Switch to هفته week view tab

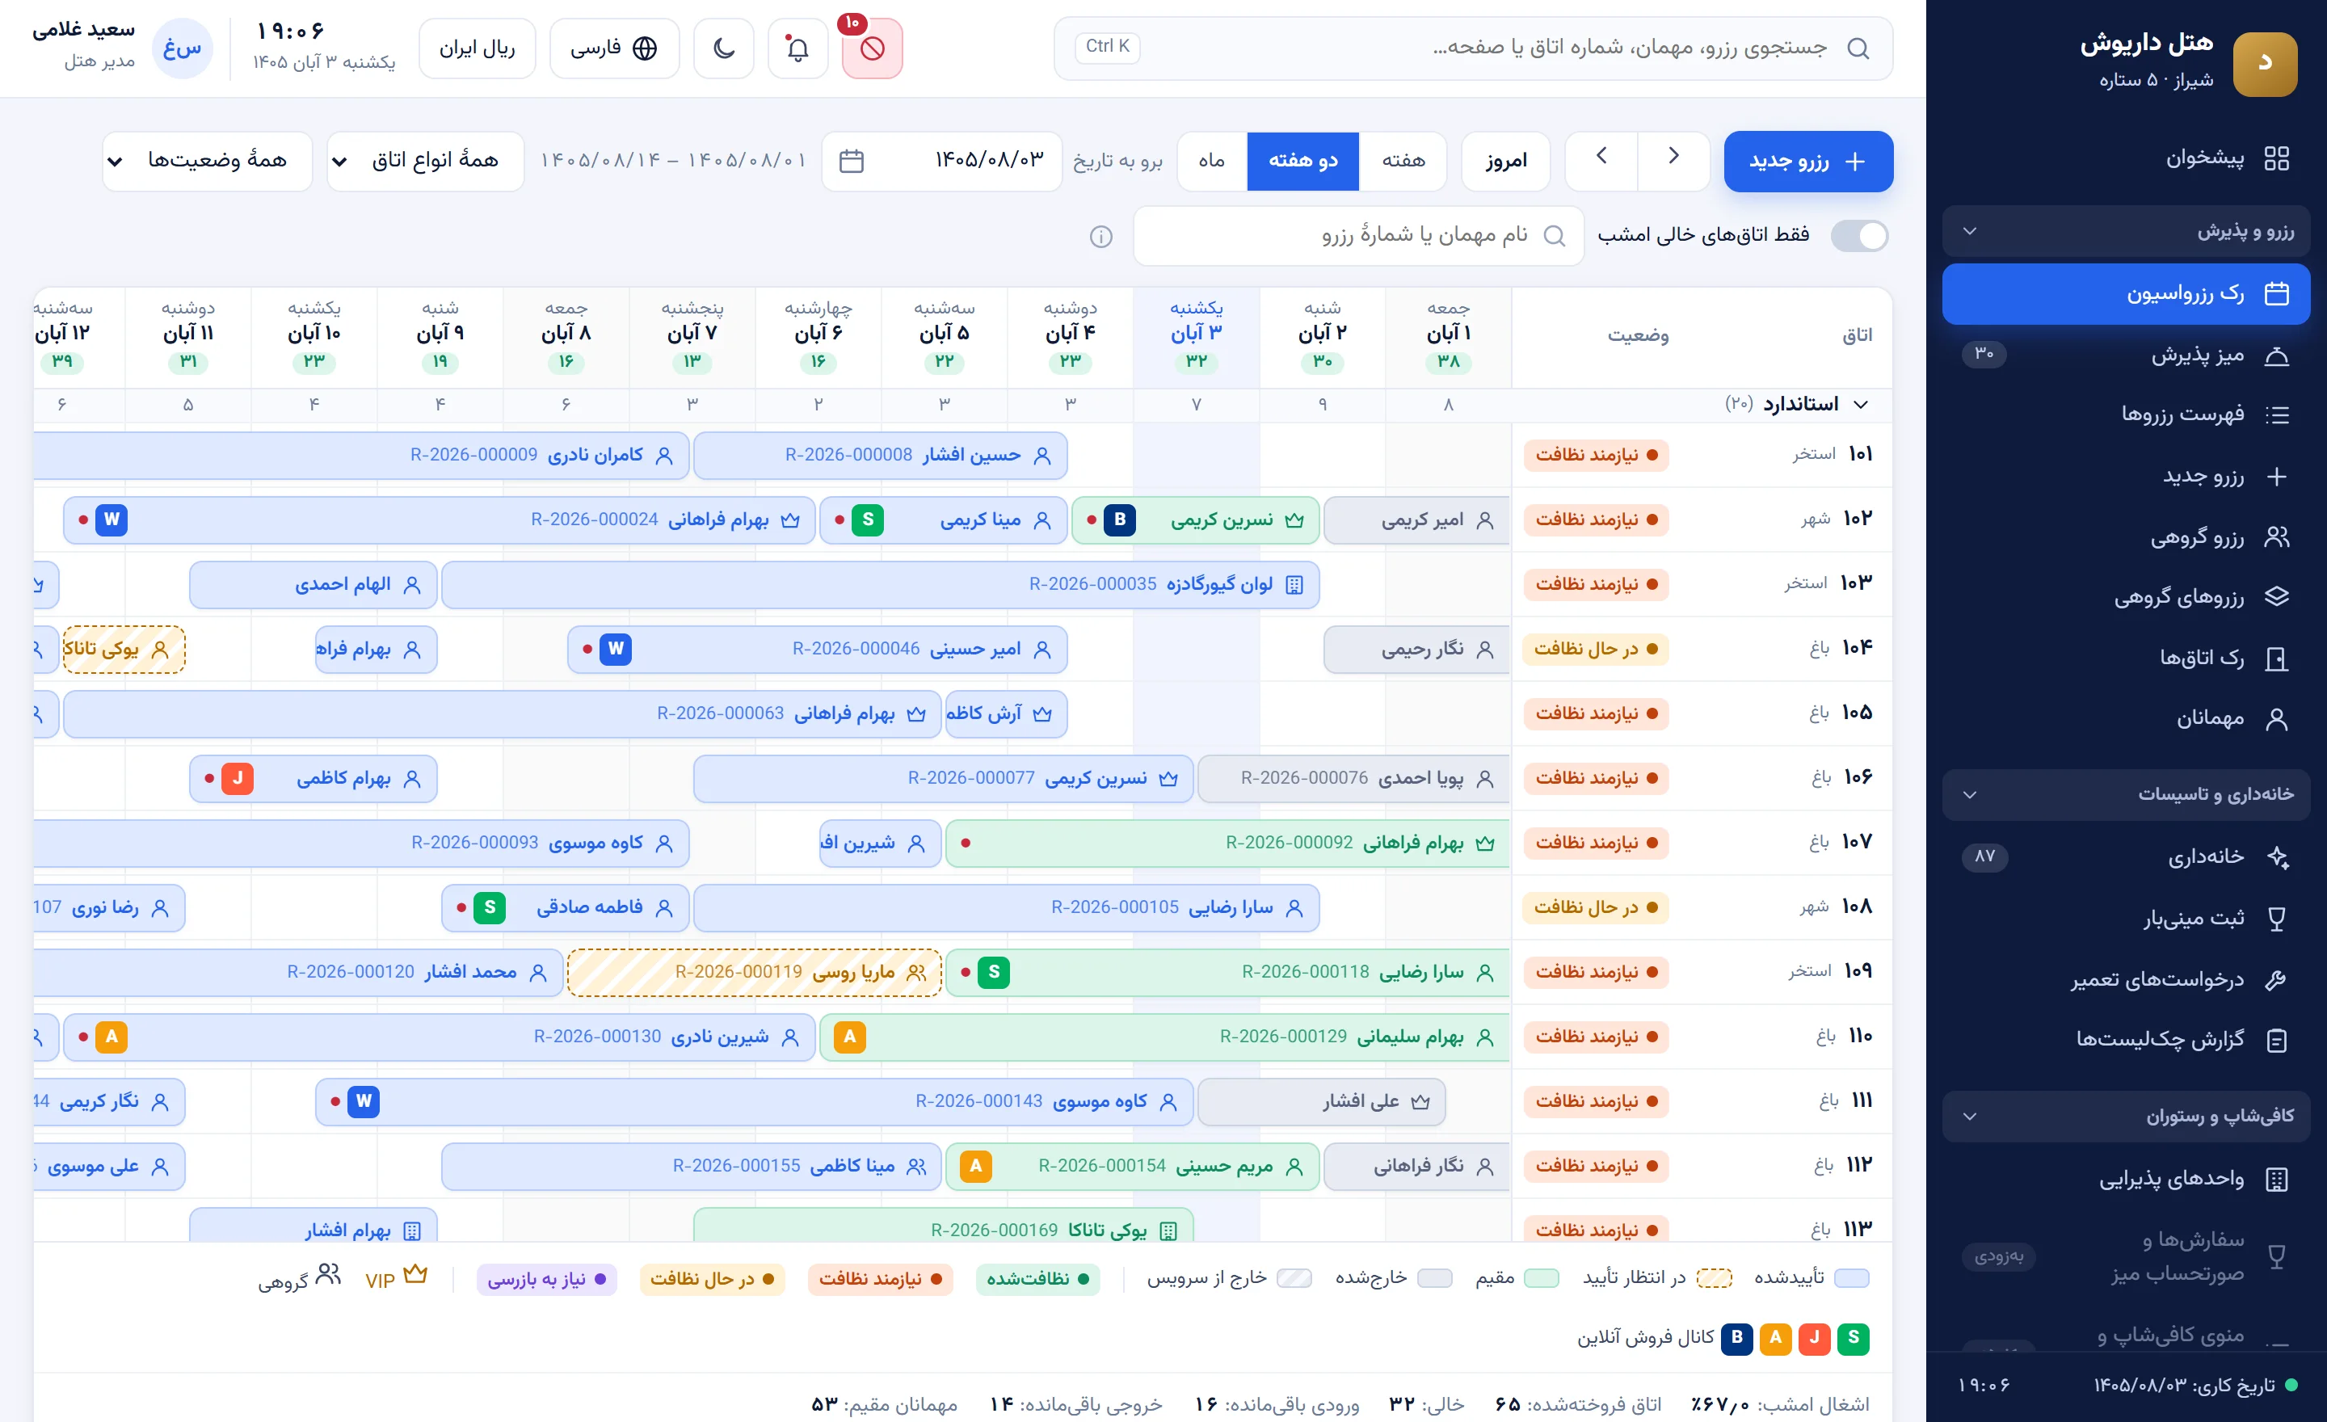pos(1403,161)
